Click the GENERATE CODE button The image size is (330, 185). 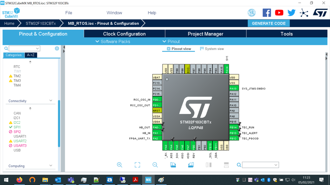tap(269, 23)
